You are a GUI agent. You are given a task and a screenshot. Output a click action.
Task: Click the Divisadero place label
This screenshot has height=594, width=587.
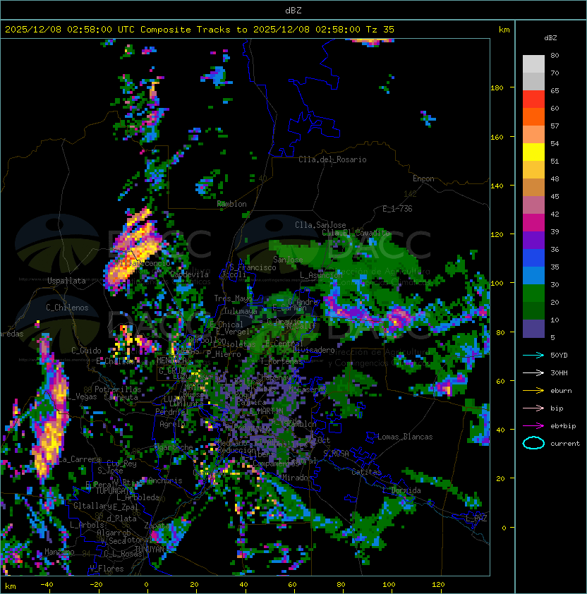click(x=314, y=350)
